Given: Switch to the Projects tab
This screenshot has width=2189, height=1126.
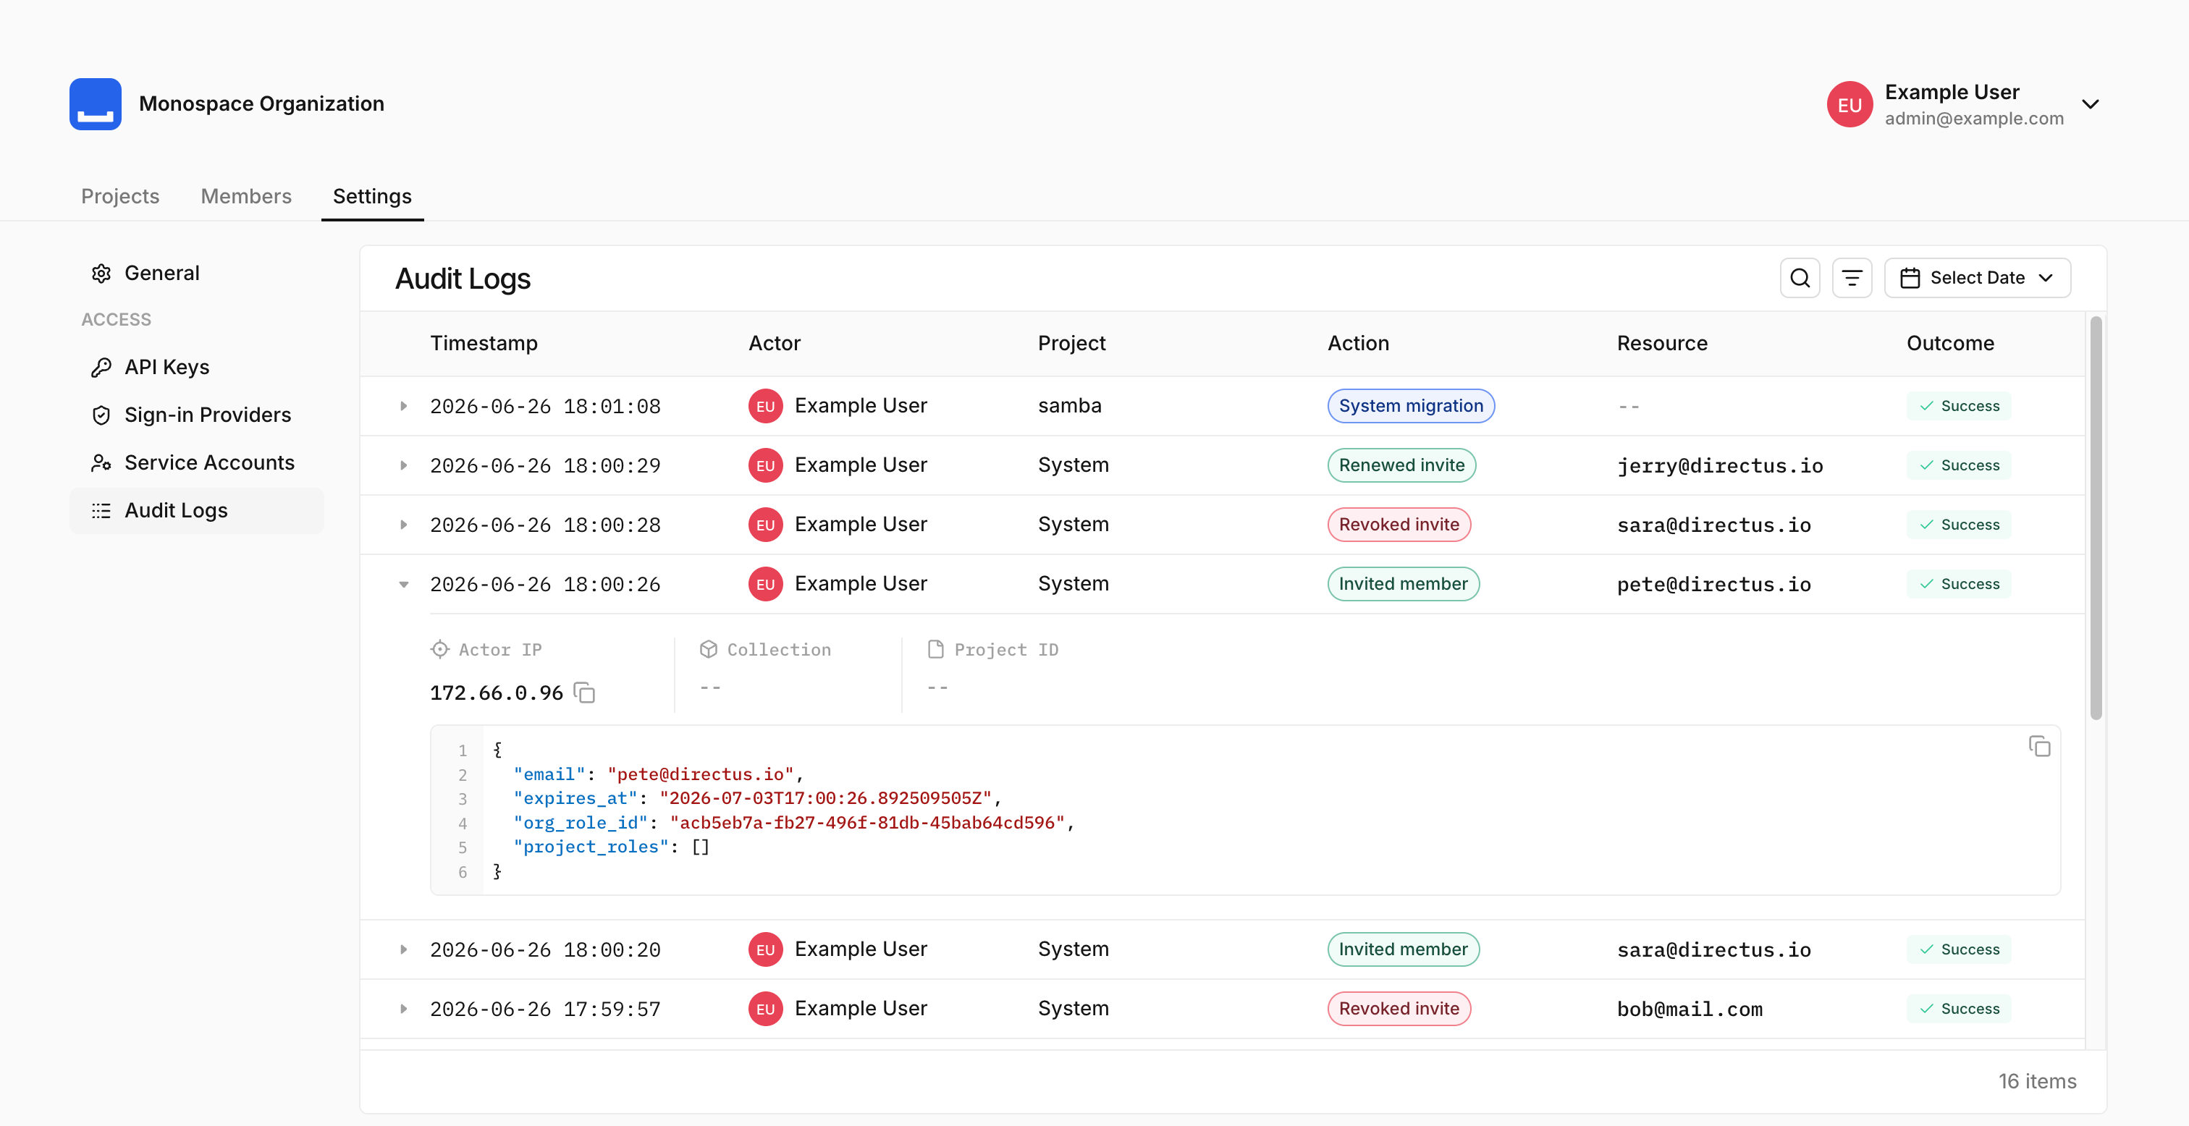Looking at the screenshot, I should [120, 196].
